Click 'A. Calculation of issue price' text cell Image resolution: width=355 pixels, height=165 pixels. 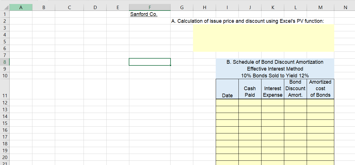coord(248,21)
